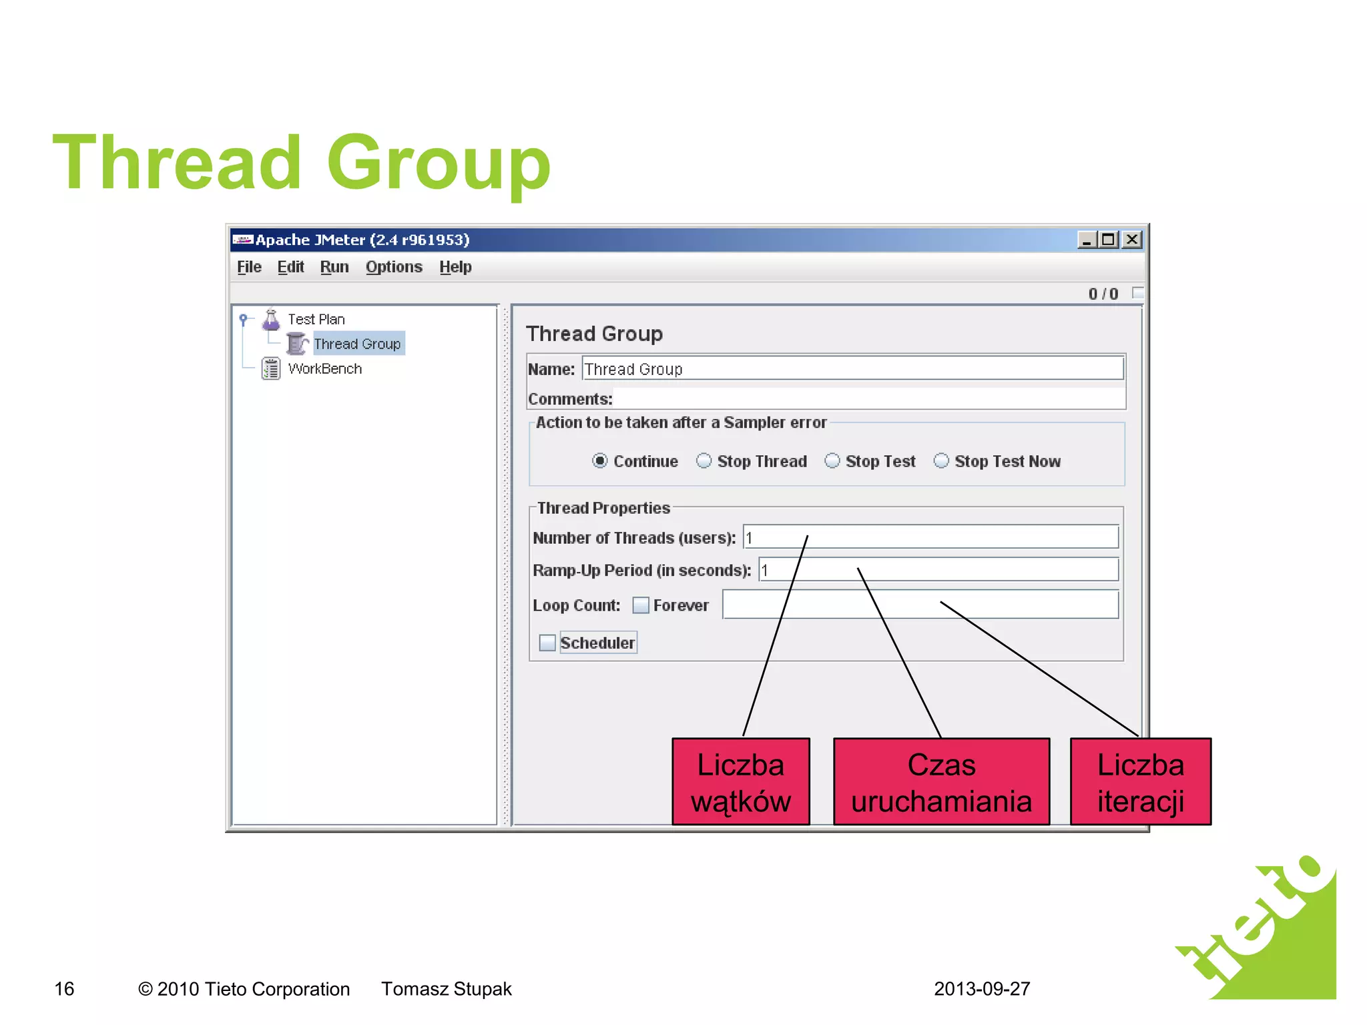Click the run status indicator box
Viewport: 1367px width, 1025px height.
pyautogui.click(x=1138, y=293)
